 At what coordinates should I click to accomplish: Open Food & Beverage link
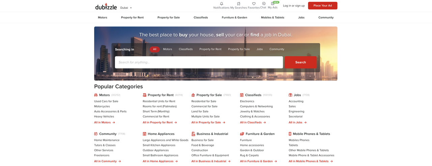pos(202,145)
